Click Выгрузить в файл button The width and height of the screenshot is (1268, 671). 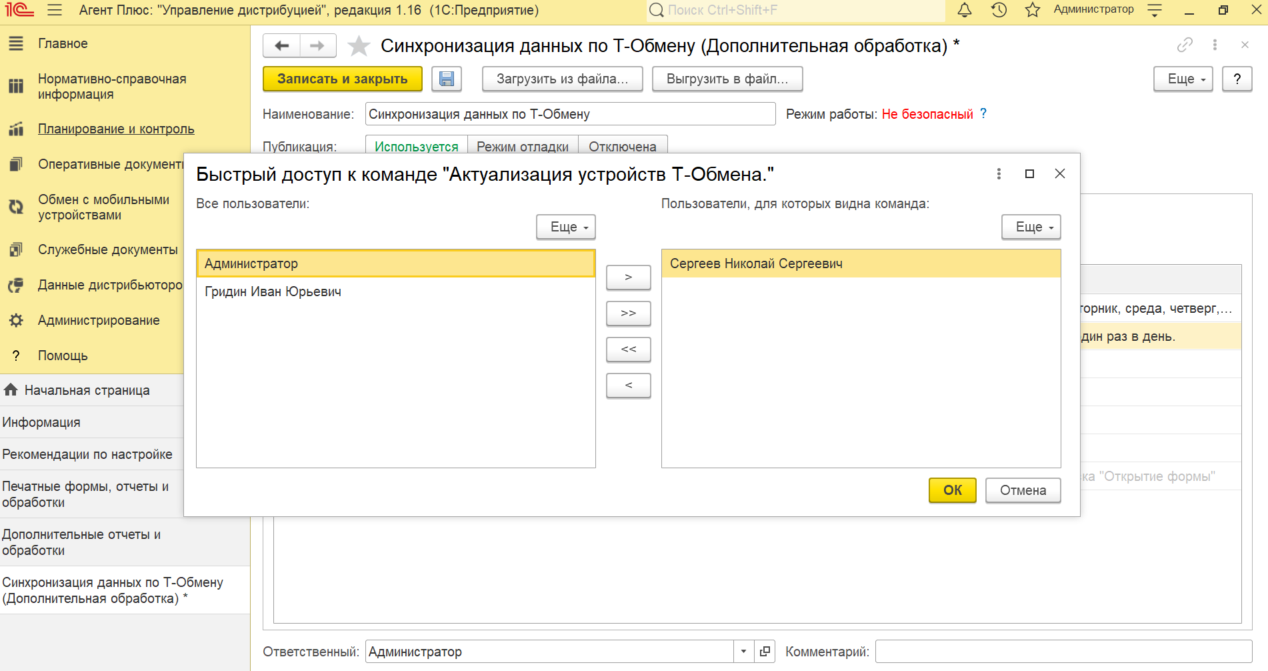pyautogui.click(x=727, y=79)
